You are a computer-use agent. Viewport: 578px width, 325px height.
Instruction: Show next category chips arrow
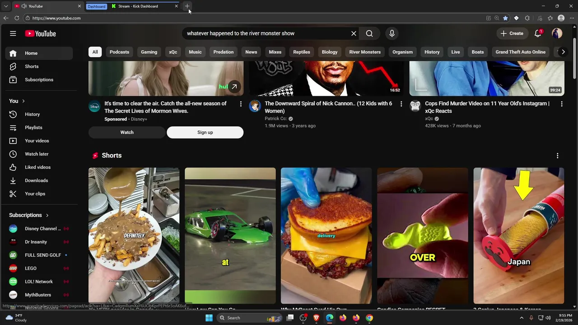[563, 52]
